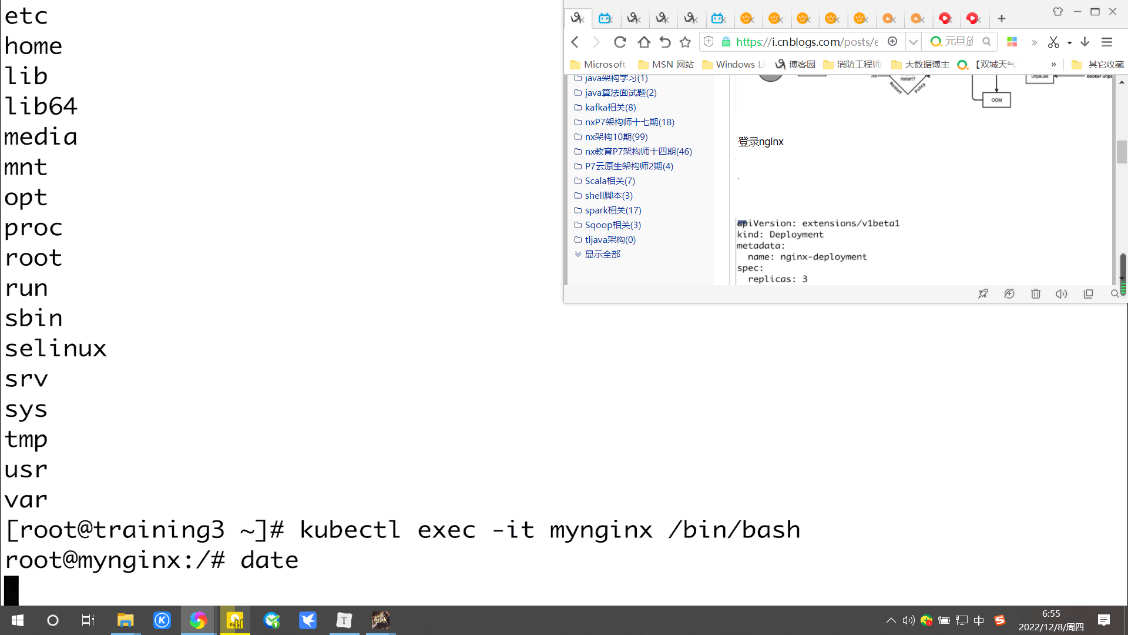Viewport: 1128px width, 635px height.
Task: Open the browser hamburger main menu
Action: (x=1107, y=42)
